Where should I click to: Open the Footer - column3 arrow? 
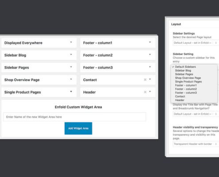click(150, 67)
